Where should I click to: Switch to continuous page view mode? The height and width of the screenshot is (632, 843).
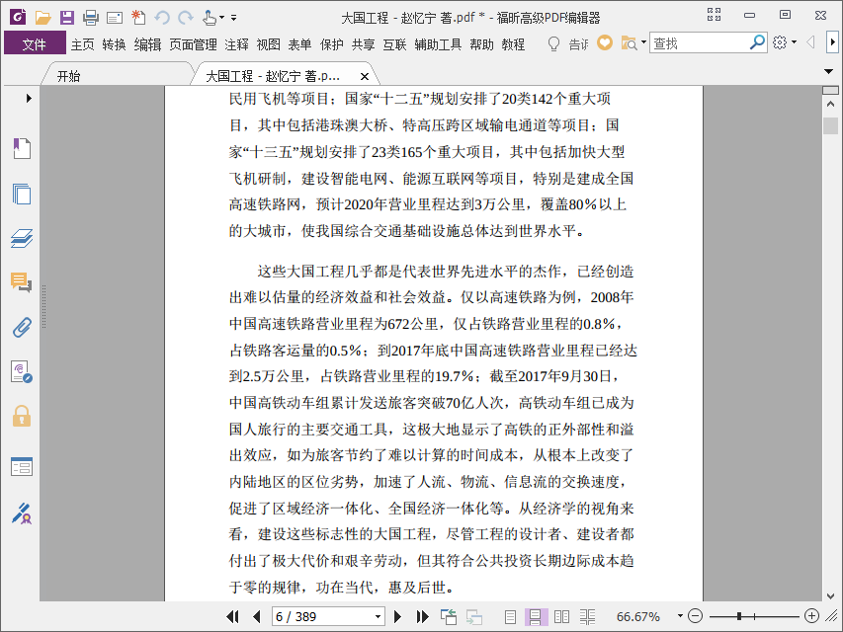point(536,617)
